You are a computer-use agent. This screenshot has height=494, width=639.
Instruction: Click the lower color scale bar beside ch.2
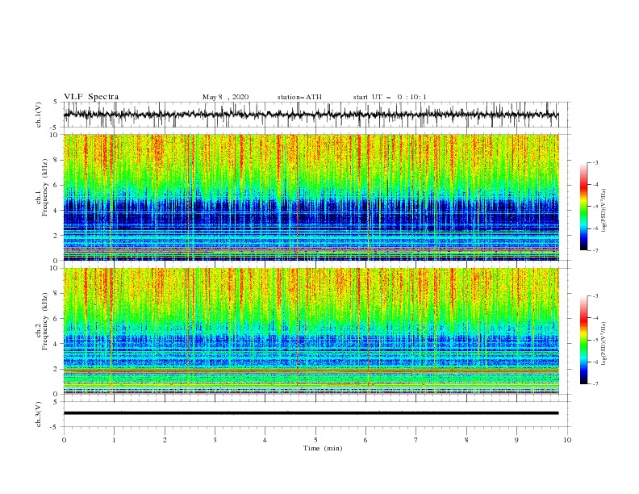(x=583, y=340)
